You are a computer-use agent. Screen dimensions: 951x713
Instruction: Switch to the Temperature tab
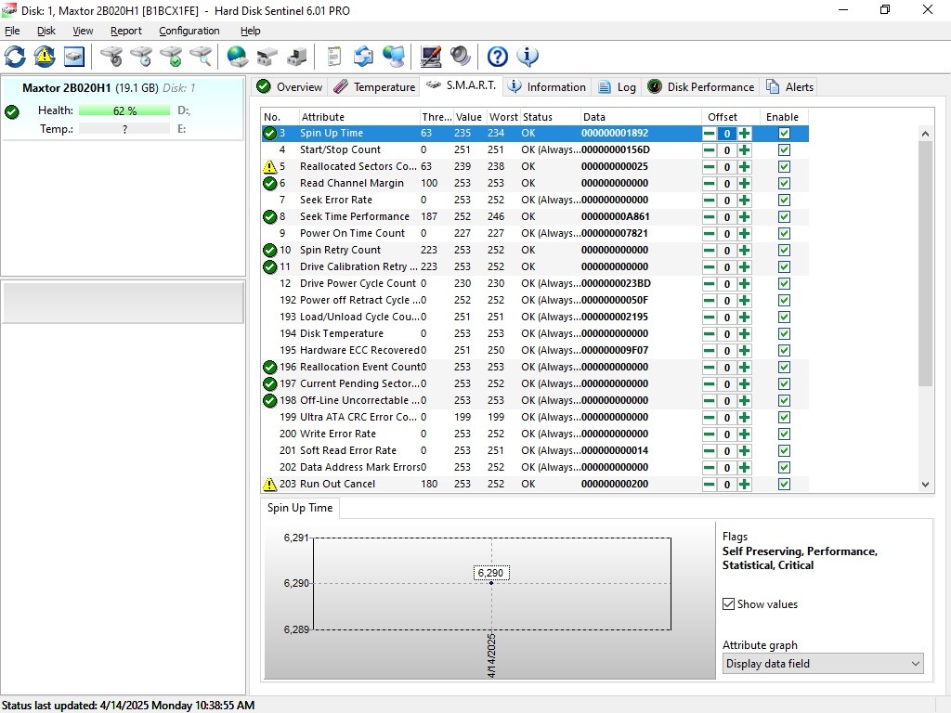click(x=375, y=86)
